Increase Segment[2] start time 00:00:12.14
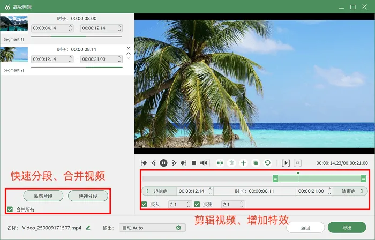 point(70,57)
